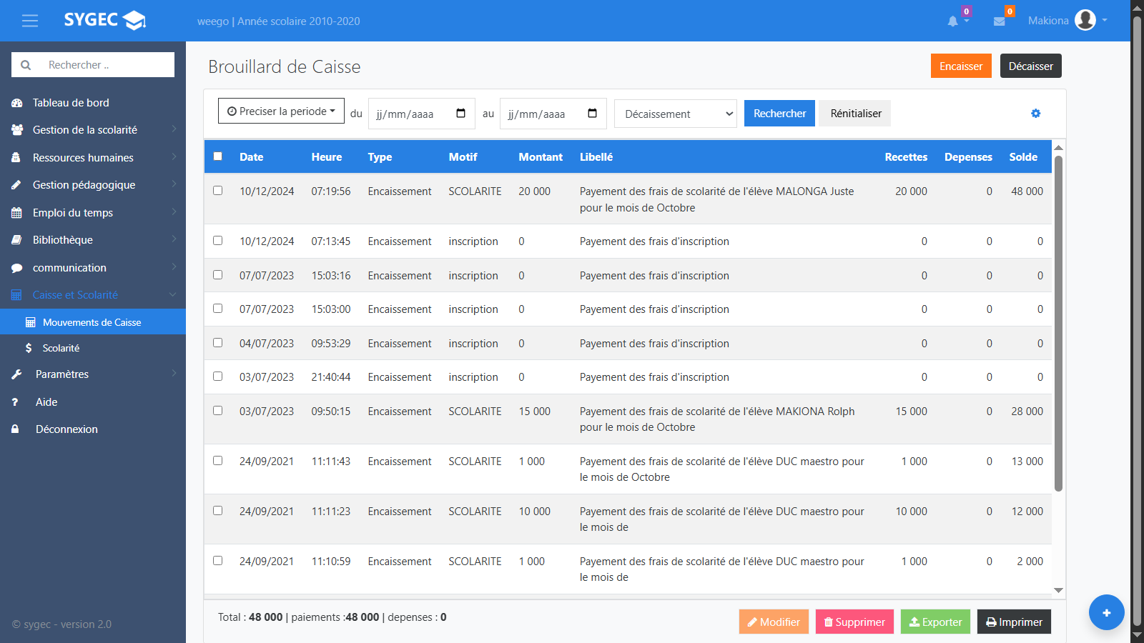Click the hamburger menu icon
Screen dimensions: 1144x643
[30, 21]
